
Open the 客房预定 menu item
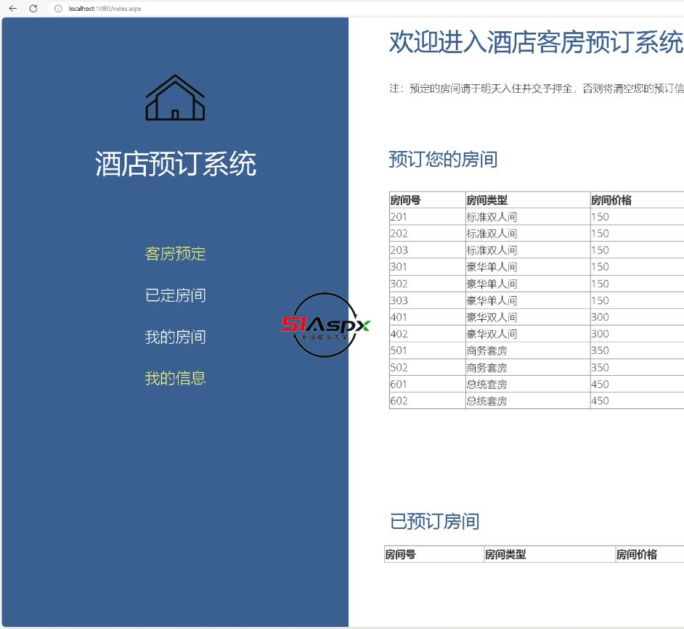click(175, 254)
